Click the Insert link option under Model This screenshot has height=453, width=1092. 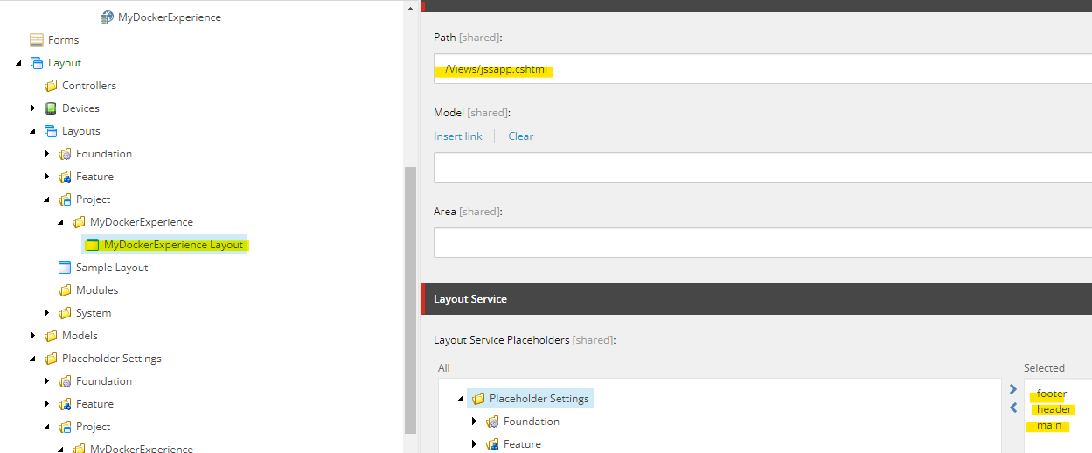point(457,136)
